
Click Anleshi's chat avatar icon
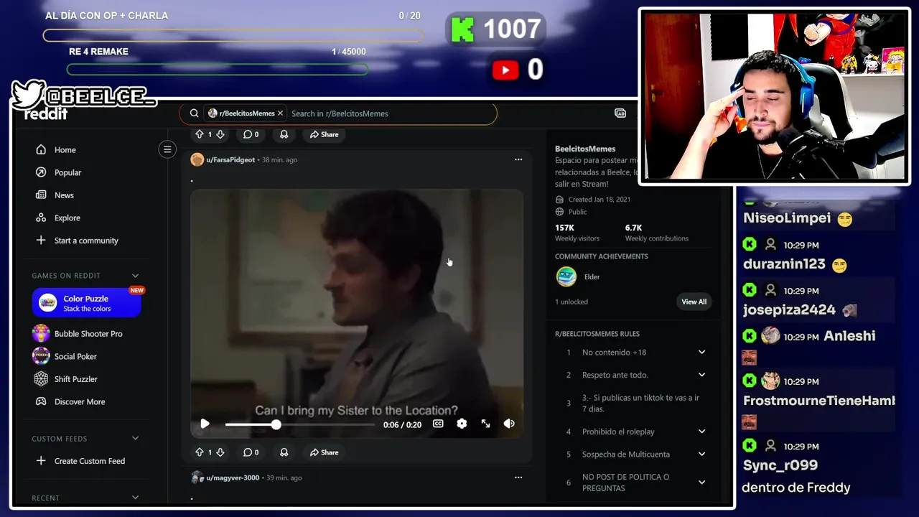(x=770, y=336)
